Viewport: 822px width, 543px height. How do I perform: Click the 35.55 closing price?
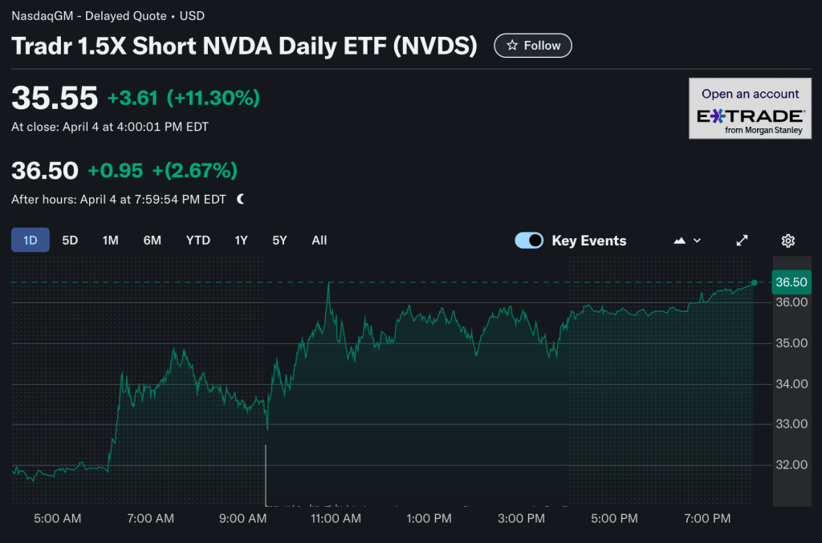(55, 98)
